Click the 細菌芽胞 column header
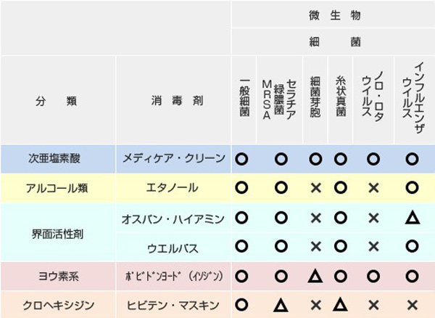Screen dimensions: 435x318 pyautogui.click(x=315, y=97)
